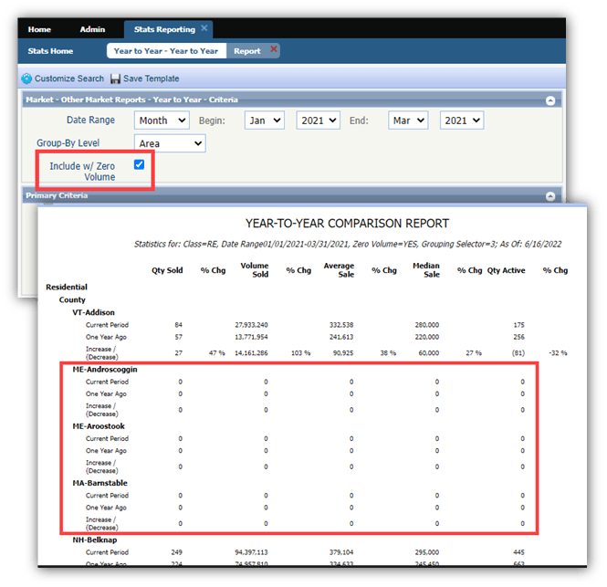Viewport: 607px width, 587px height.
Task: Select the ME-Androscoggin area row
Action: coord(105,370)
